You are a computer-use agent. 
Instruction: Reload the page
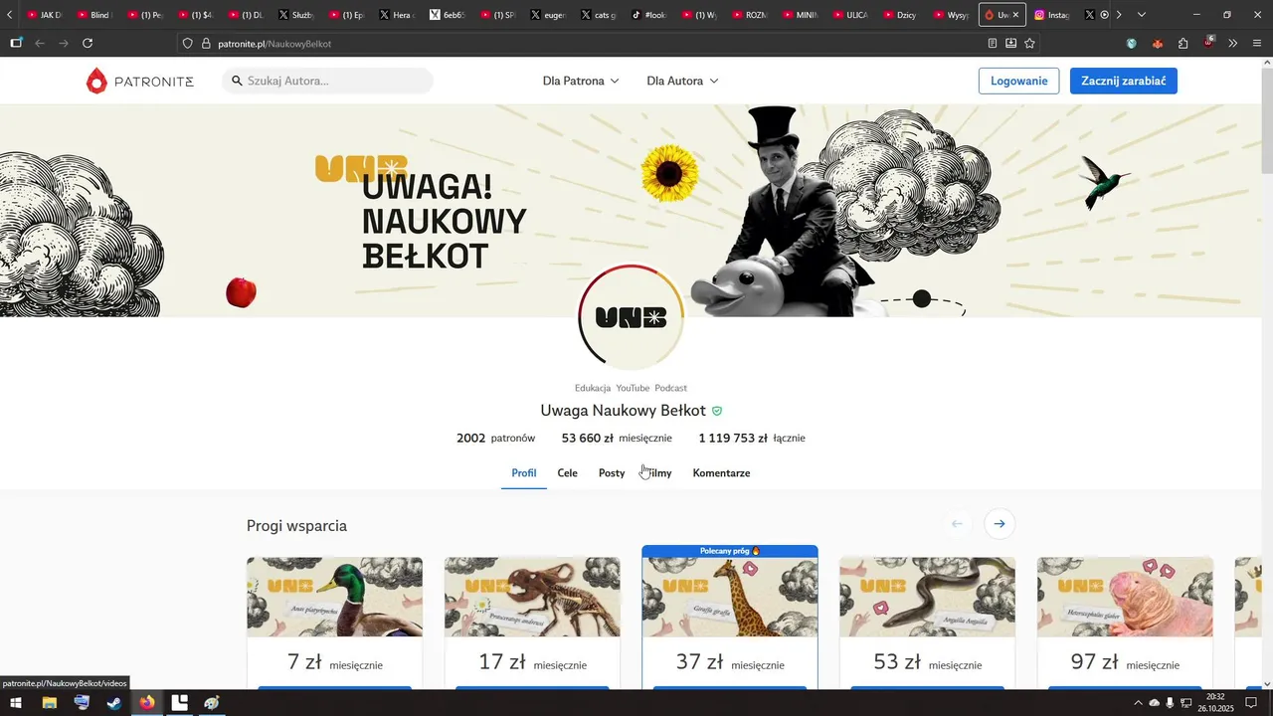coord(88,44)
